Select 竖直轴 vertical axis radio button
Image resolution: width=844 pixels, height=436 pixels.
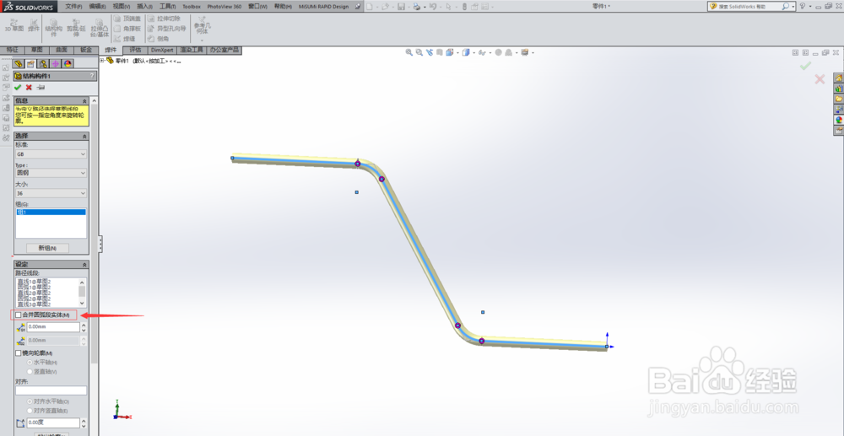click(x=30, y=372)
